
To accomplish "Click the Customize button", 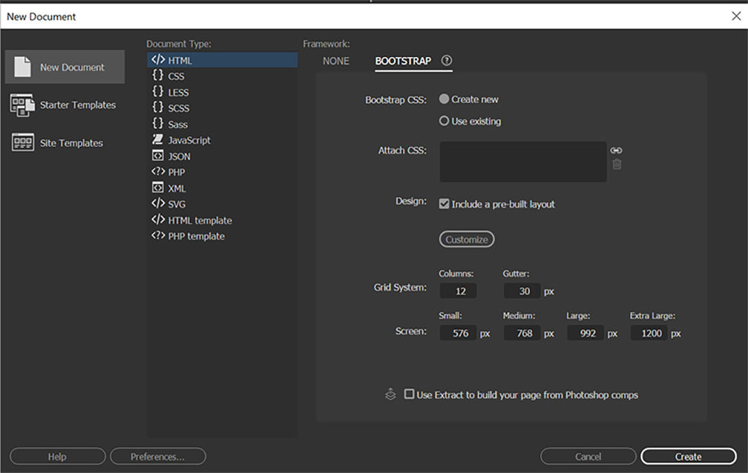I will (466, 239).
